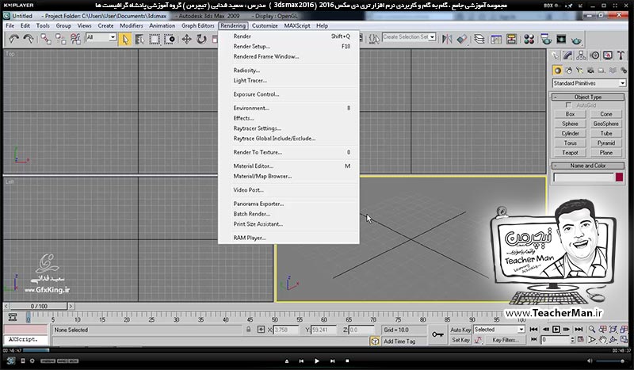This screenshot has height=370, width=634.
Task: Click the 0 / 100 time slider
Action: pyautogui.click(x=39, y=307)
